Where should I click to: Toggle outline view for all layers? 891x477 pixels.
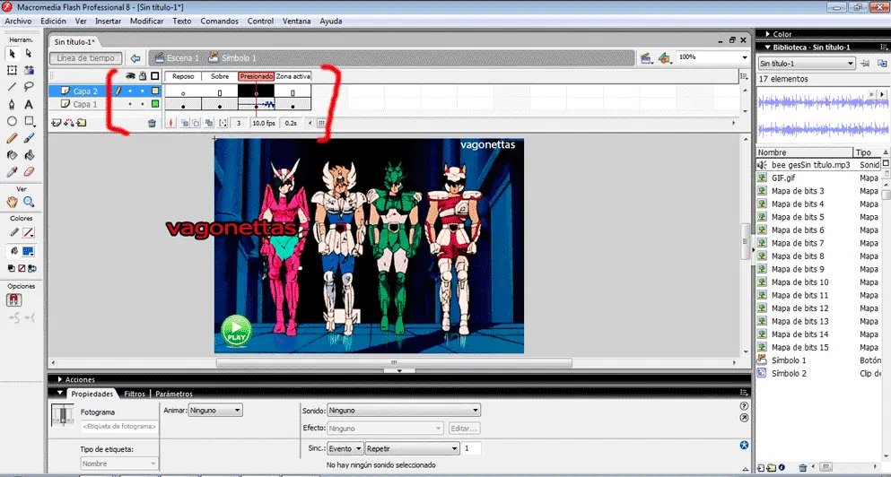click(154, 76)
